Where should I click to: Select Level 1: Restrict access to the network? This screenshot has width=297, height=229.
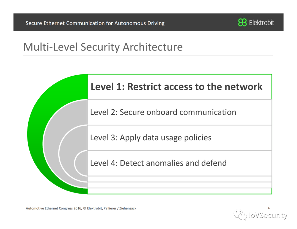coord(177,87)
